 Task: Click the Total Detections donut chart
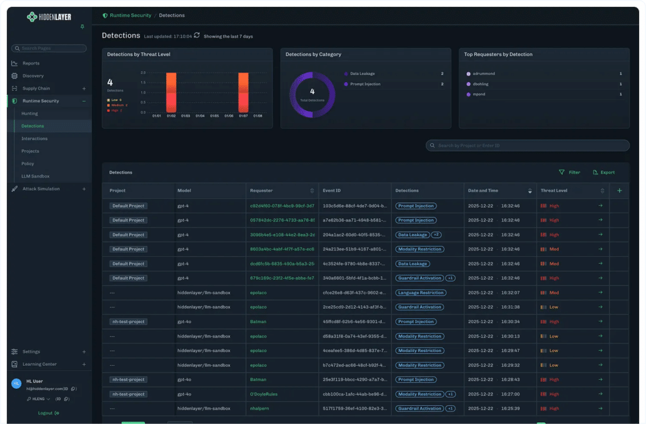312,95
